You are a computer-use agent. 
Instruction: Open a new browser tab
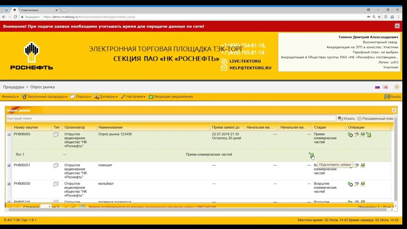[x=65, y=10]
